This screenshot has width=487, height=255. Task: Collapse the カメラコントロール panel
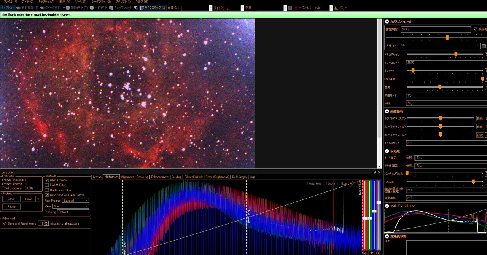tap(387, 22)
